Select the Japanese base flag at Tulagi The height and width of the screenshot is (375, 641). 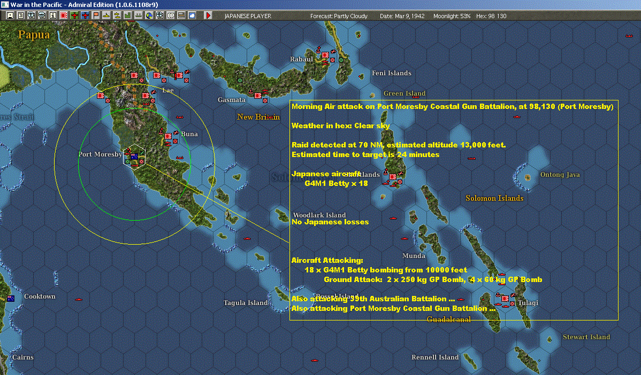[x=505, y=299]
